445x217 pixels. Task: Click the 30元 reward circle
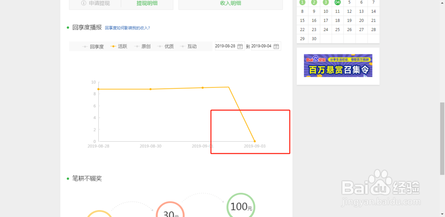(170, 209)
